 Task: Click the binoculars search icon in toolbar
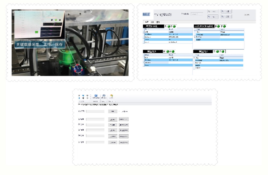coord(104,95)
